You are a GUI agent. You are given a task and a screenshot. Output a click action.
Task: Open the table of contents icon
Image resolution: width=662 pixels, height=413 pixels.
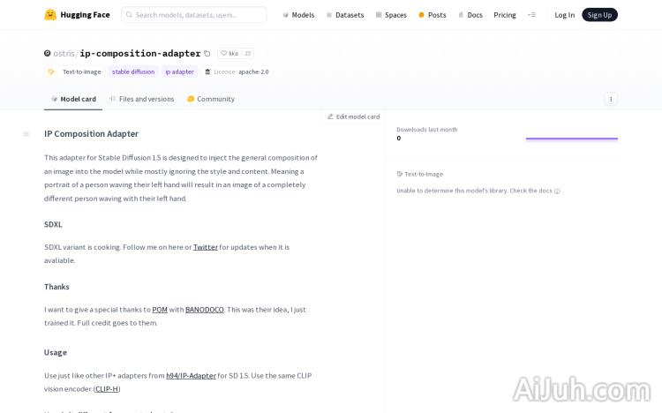(x=26, y=134)
